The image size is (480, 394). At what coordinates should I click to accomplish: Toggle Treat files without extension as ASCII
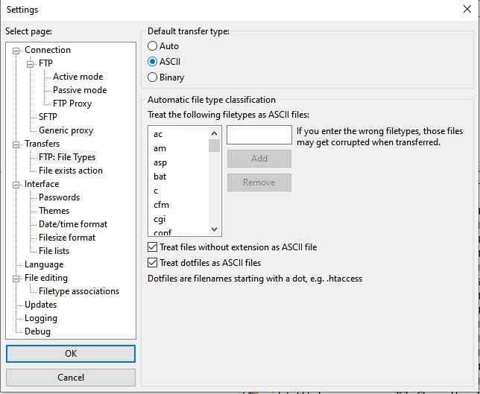(x=153, y=247)
